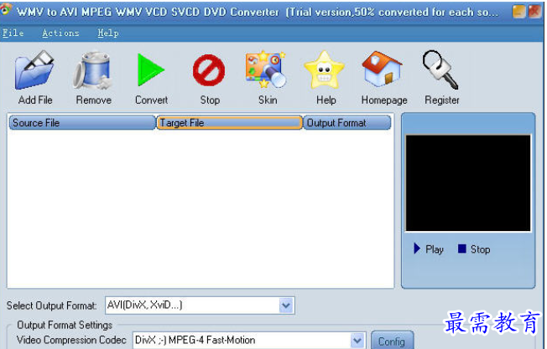Click the Config button

tap(392, 341)
